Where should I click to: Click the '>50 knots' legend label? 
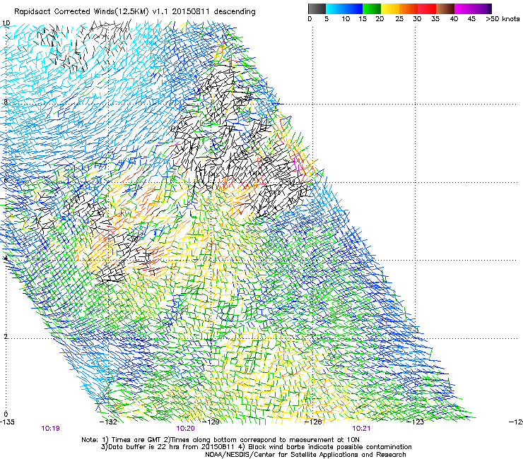[x=503, y=19]
